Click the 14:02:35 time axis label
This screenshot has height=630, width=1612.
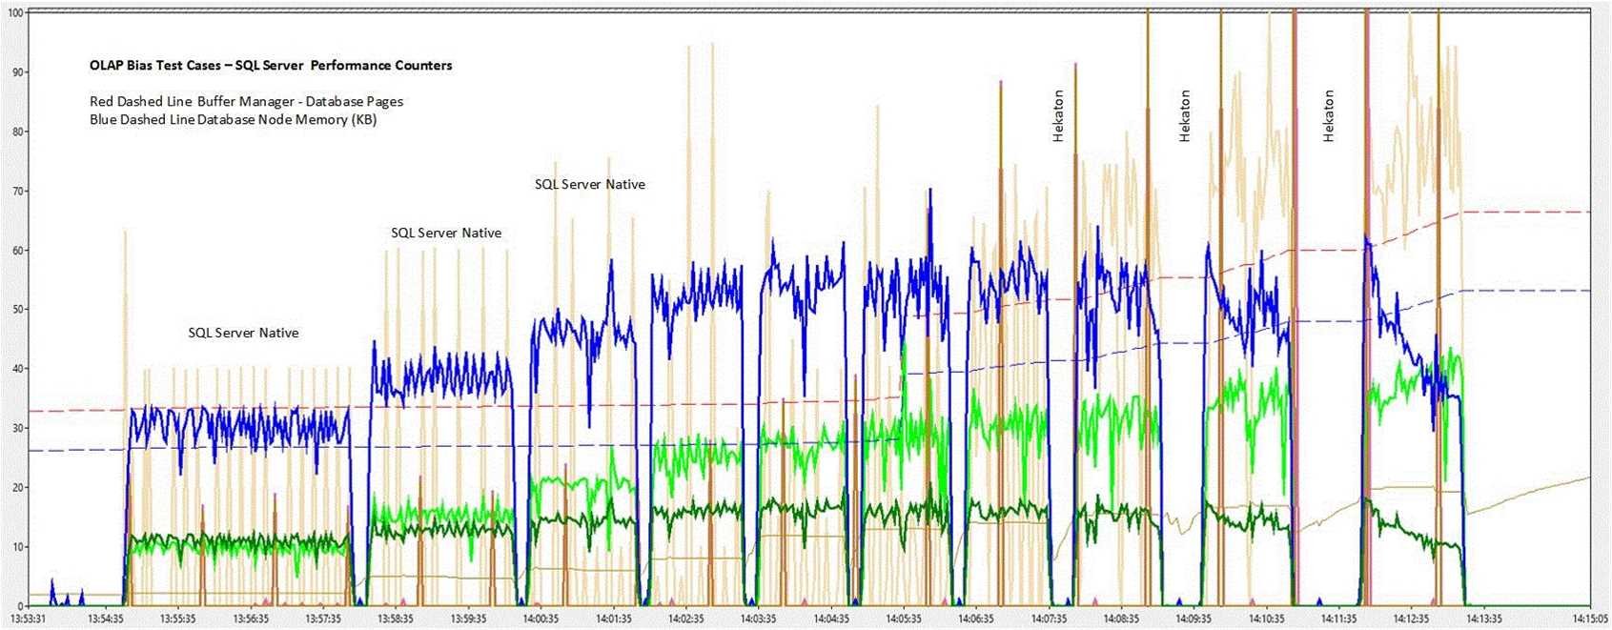685,619
